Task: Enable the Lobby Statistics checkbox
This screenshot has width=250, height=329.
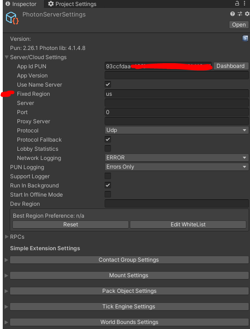Action: click(108, 148)
